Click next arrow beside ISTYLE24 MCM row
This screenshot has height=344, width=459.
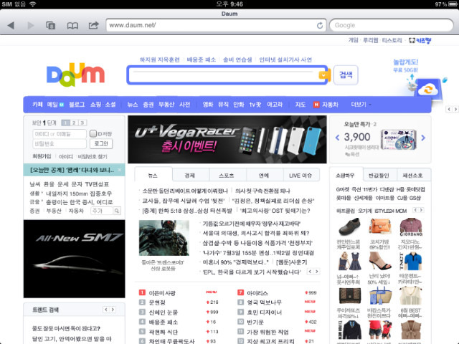tap(422, 210)
